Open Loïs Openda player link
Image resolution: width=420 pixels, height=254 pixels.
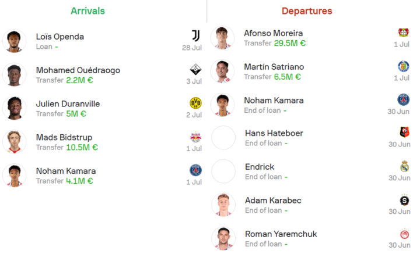coord(60,37)
